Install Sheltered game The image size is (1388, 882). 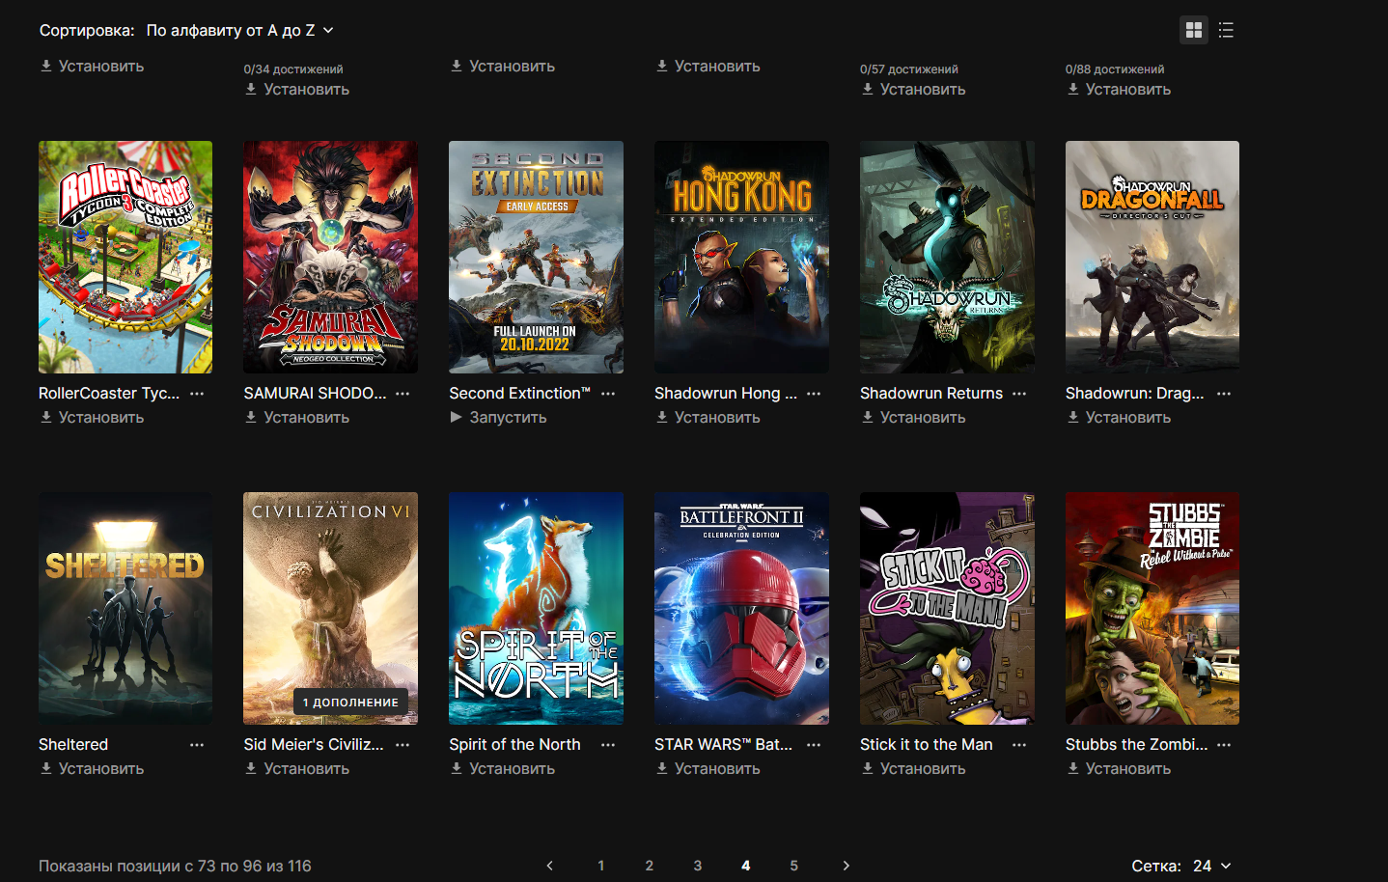92,769
